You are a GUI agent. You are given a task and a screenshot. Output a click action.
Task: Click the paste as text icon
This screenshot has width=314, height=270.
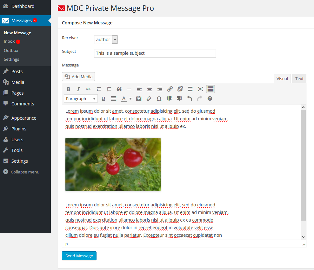click(139, 99)
